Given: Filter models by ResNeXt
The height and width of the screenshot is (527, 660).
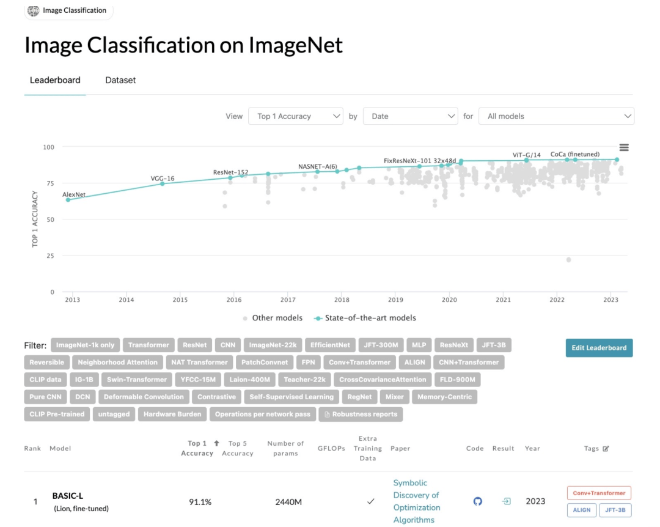Looking at the screenshot, I should 453,345.
